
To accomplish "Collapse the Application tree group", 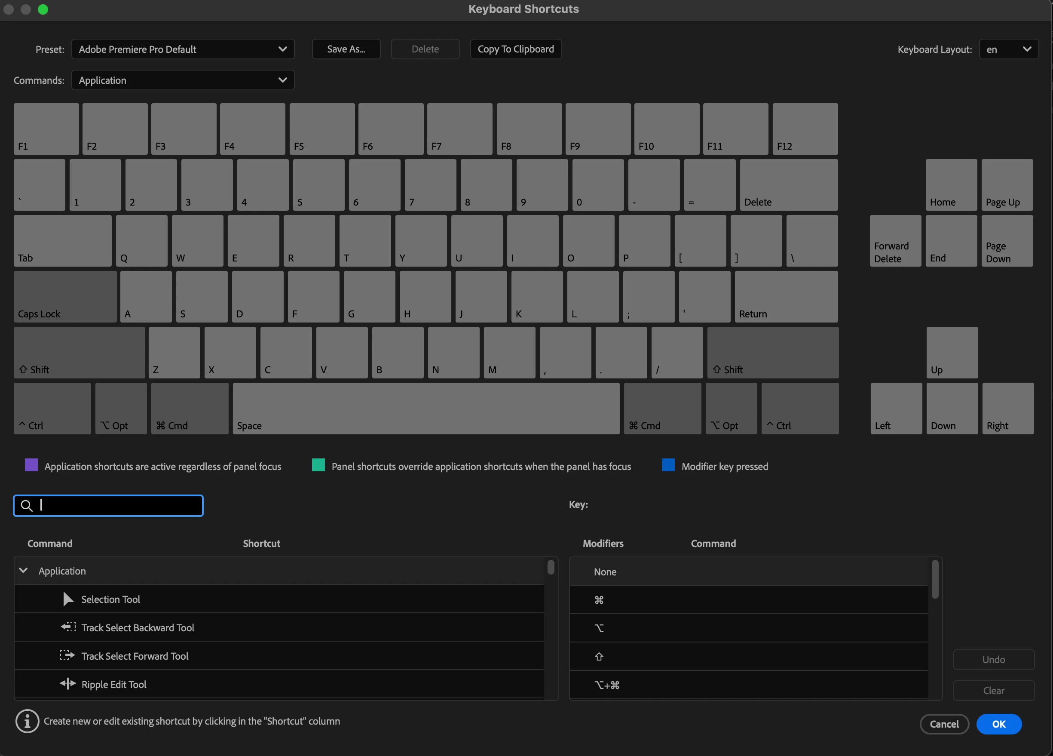I will (x=23, y=571).
